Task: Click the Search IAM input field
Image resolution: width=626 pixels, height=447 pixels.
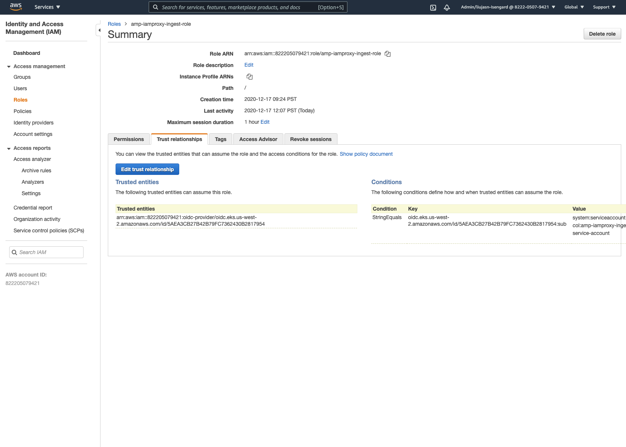Action: pos(46,252)
